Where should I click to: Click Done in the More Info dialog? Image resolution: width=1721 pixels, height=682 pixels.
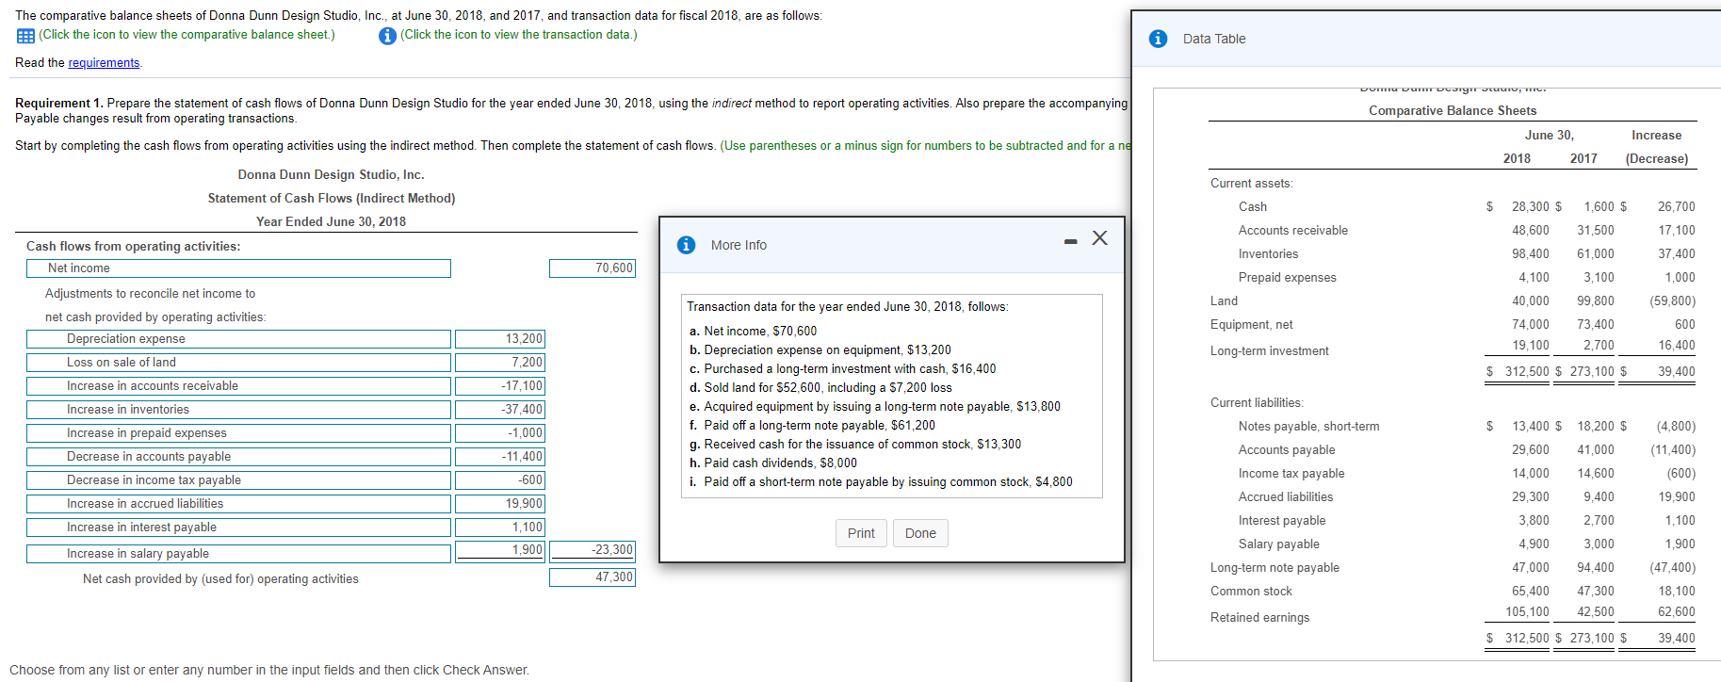pyautogui.click(x=920, y=533)
